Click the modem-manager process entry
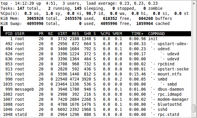 (173, 99)
